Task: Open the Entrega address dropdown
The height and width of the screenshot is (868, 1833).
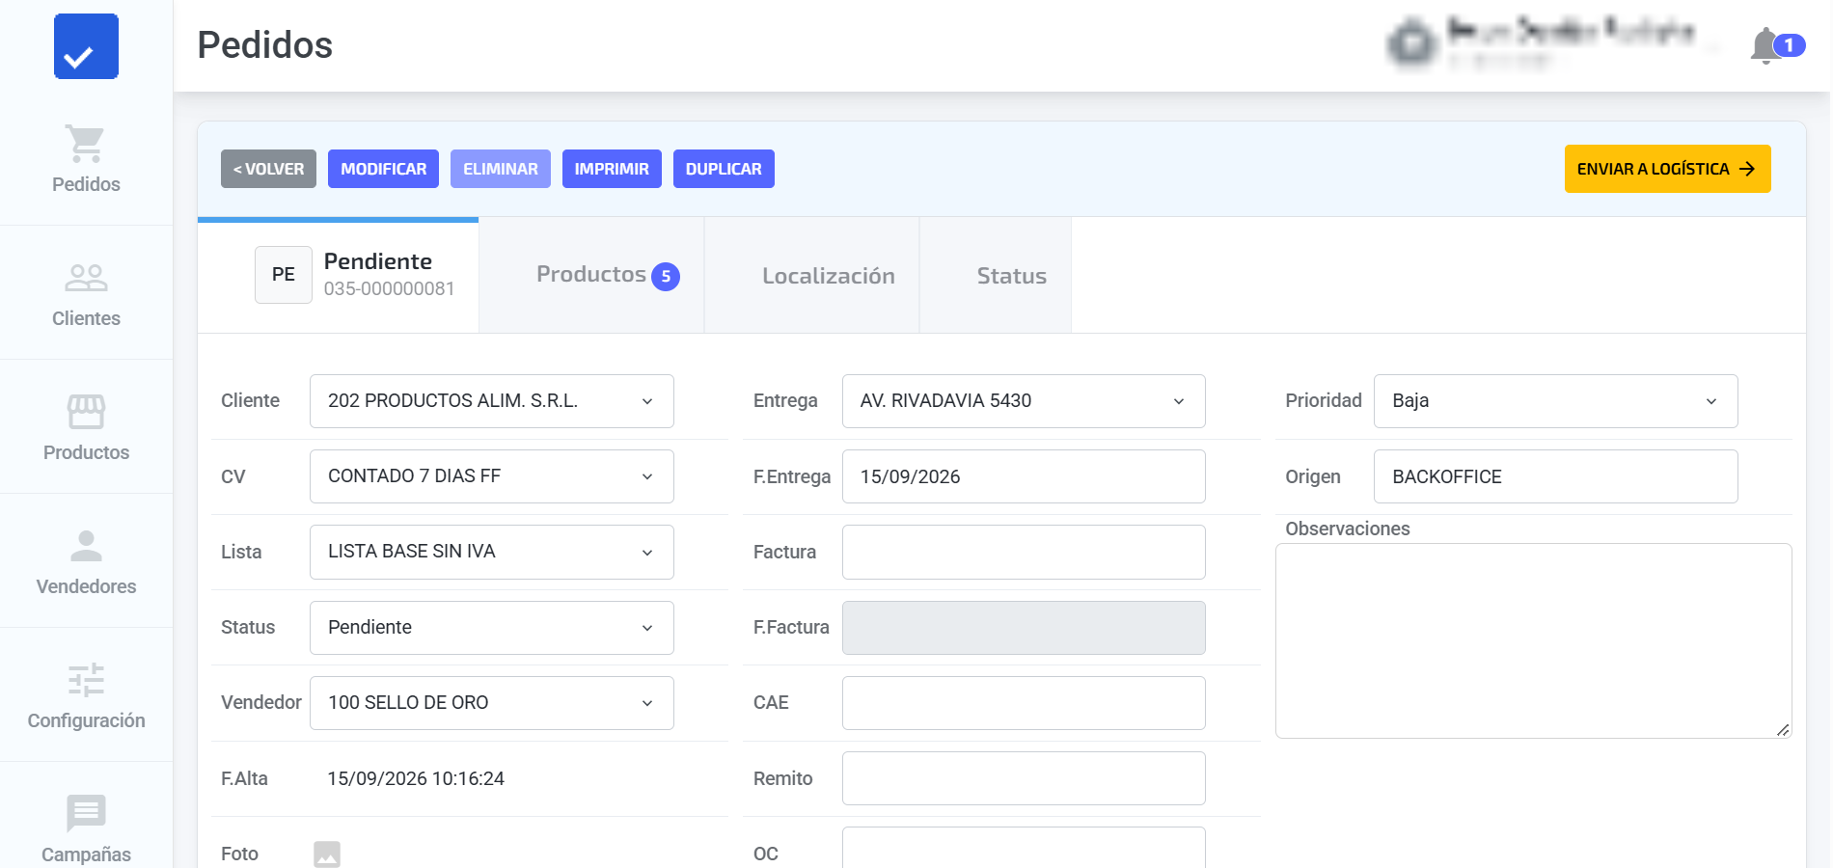Action: pyautogui.click(x=1024, y=401)
